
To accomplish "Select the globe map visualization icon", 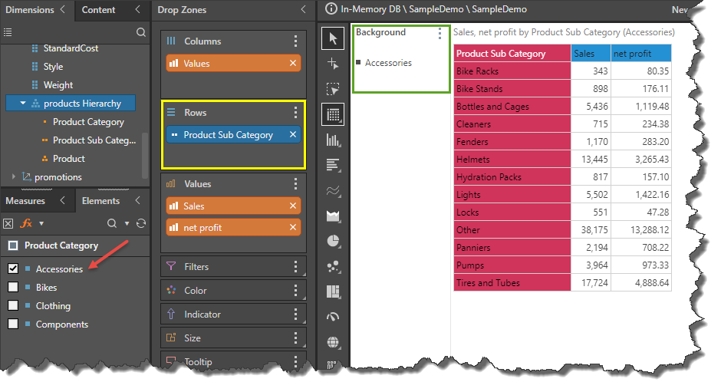I will coord(333,342).
